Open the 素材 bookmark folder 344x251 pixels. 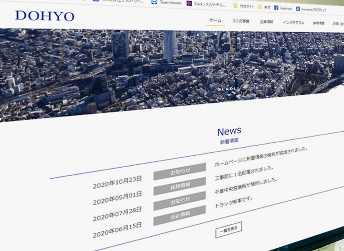click(260, 7)
